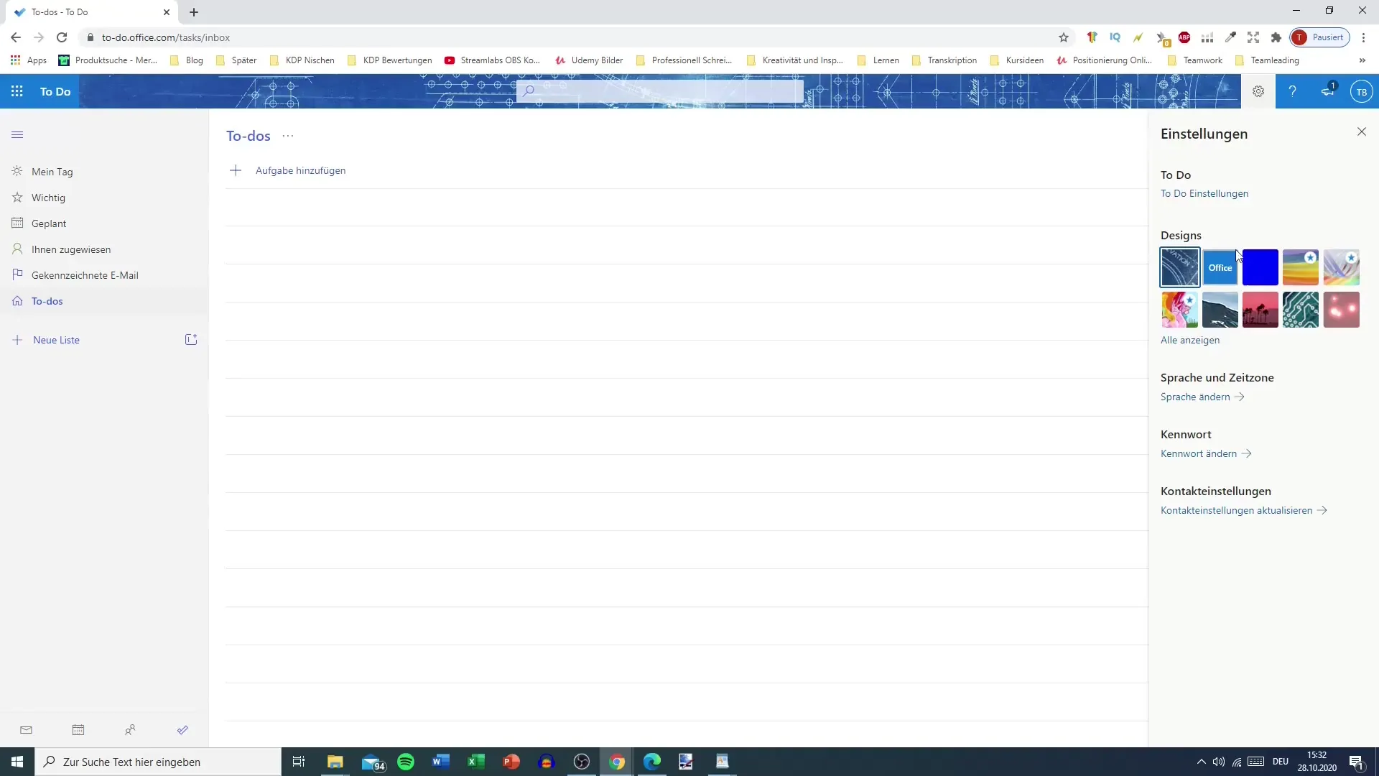Open the TB account avatar

click(x=1362, y=91)
